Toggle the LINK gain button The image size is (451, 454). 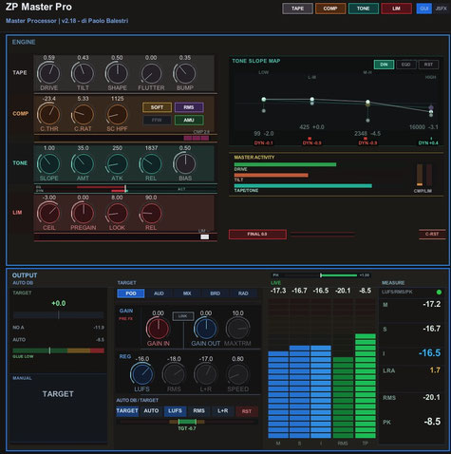tap(183, 316)
